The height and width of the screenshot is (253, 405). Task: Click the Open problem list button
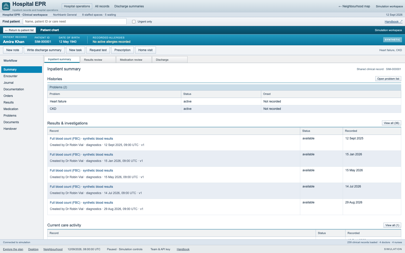pyautogui.click(x=388, y=79)
